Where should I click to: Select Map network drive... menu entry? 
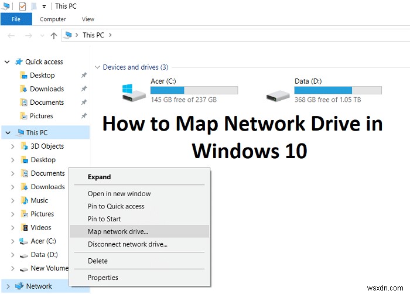coord(139,231)
